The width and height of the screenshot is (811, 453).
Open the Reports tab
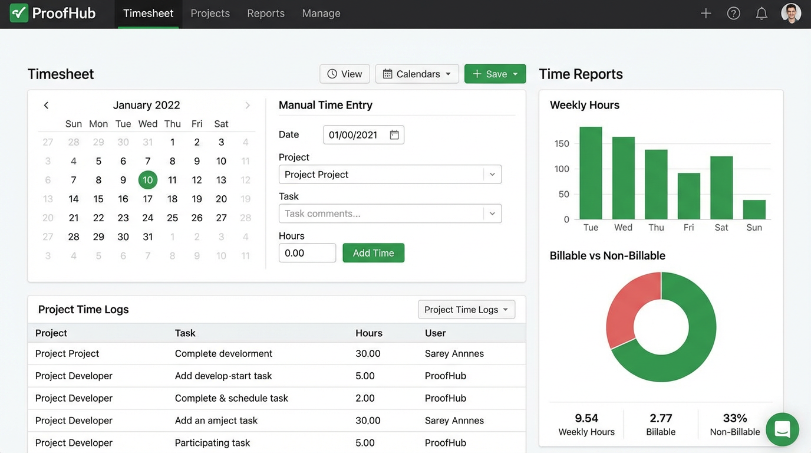pos(265,13)
